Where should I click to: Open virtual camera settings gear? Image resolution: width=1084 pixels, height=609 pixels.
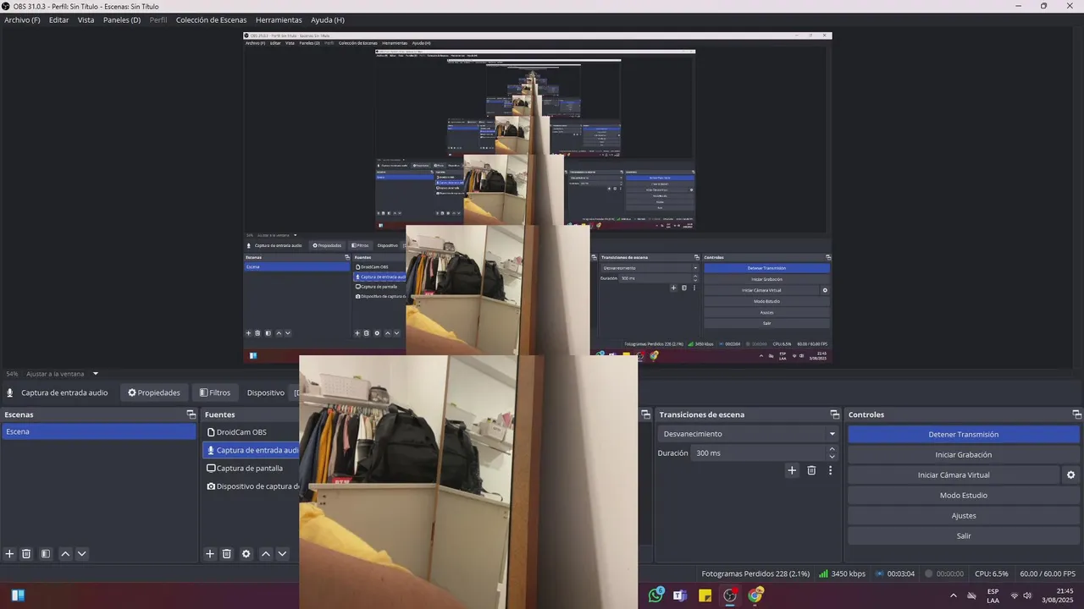[x=1070, y=475]
